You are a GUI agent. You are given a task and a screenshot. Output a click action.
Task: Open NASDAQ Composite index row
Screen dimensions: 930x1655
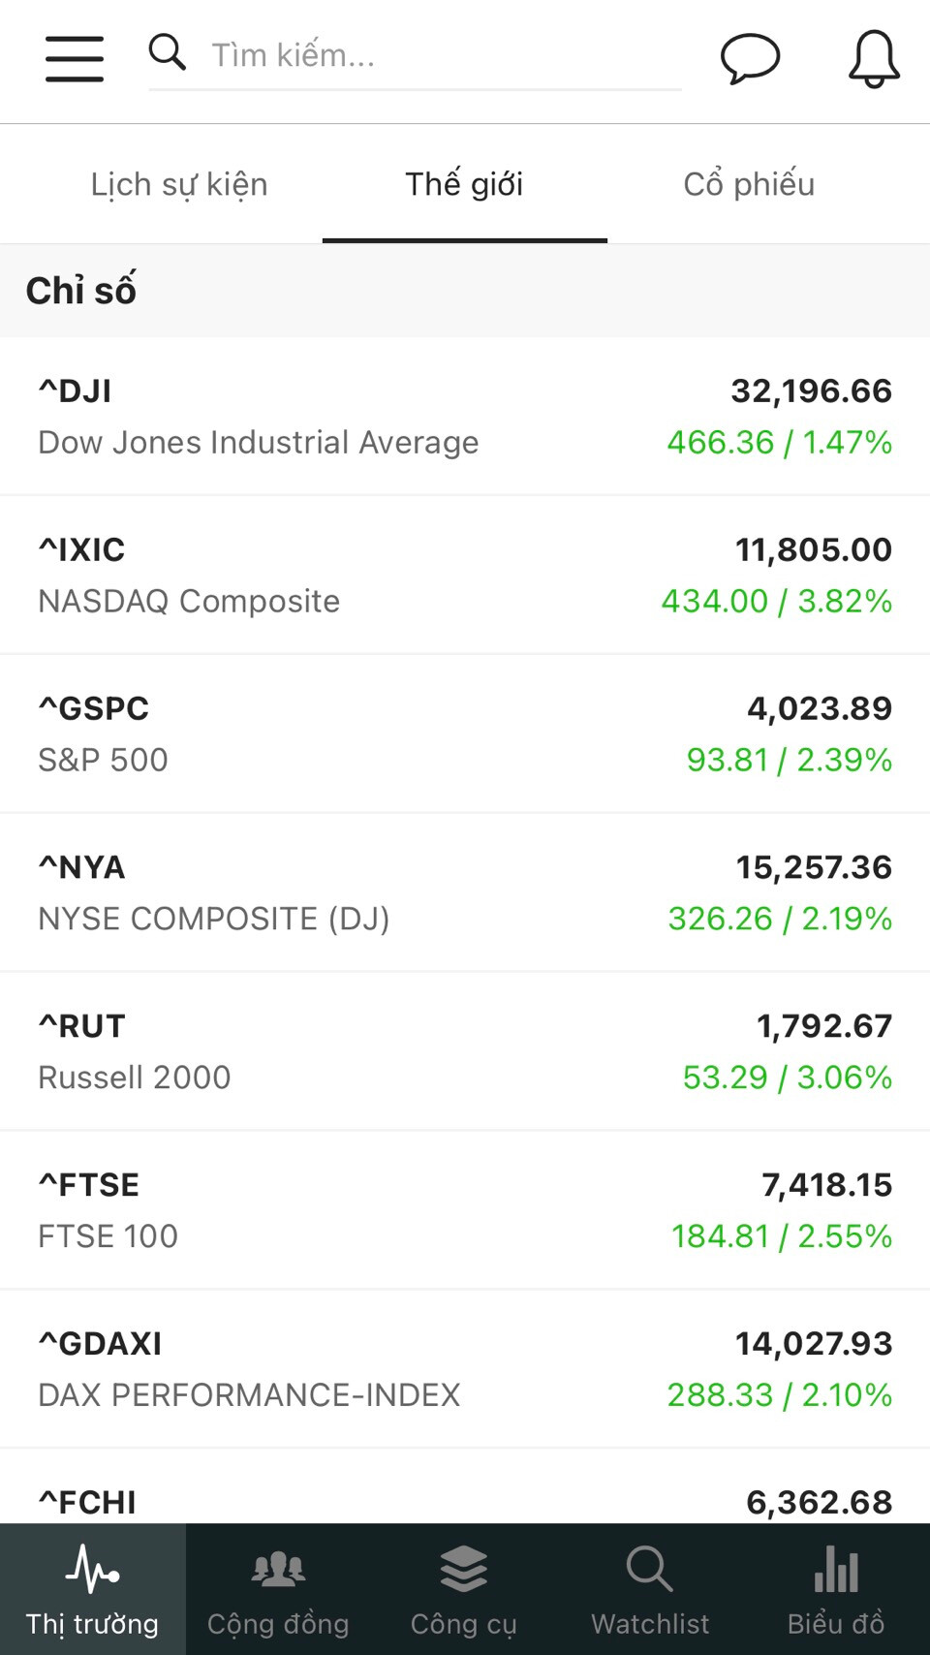coord(465,576)
